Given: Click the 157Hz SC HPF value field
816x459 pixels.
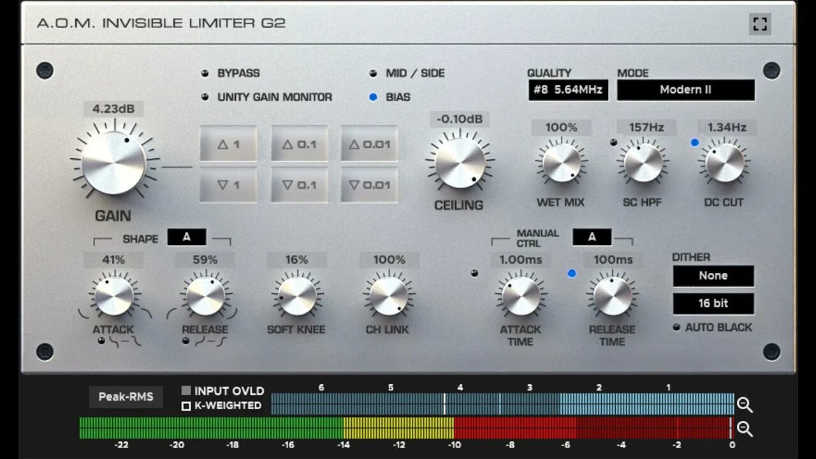Looking at the screenshot, I should pos(646,127).
